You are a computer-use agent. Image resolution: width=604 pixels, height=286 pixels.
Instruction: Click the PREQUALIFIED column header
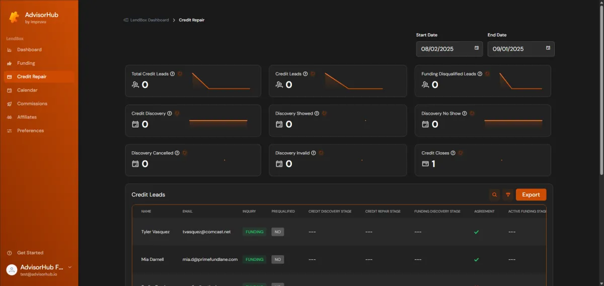tap(283, 212)
